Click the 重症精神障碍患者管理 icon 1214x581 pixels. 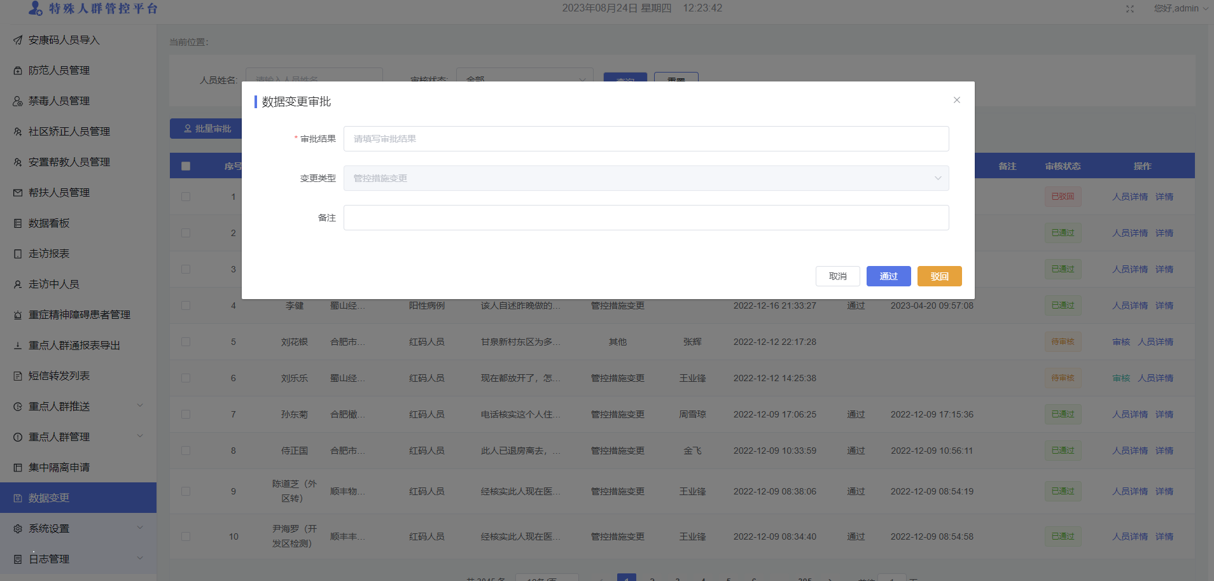[x=18, y=315]
